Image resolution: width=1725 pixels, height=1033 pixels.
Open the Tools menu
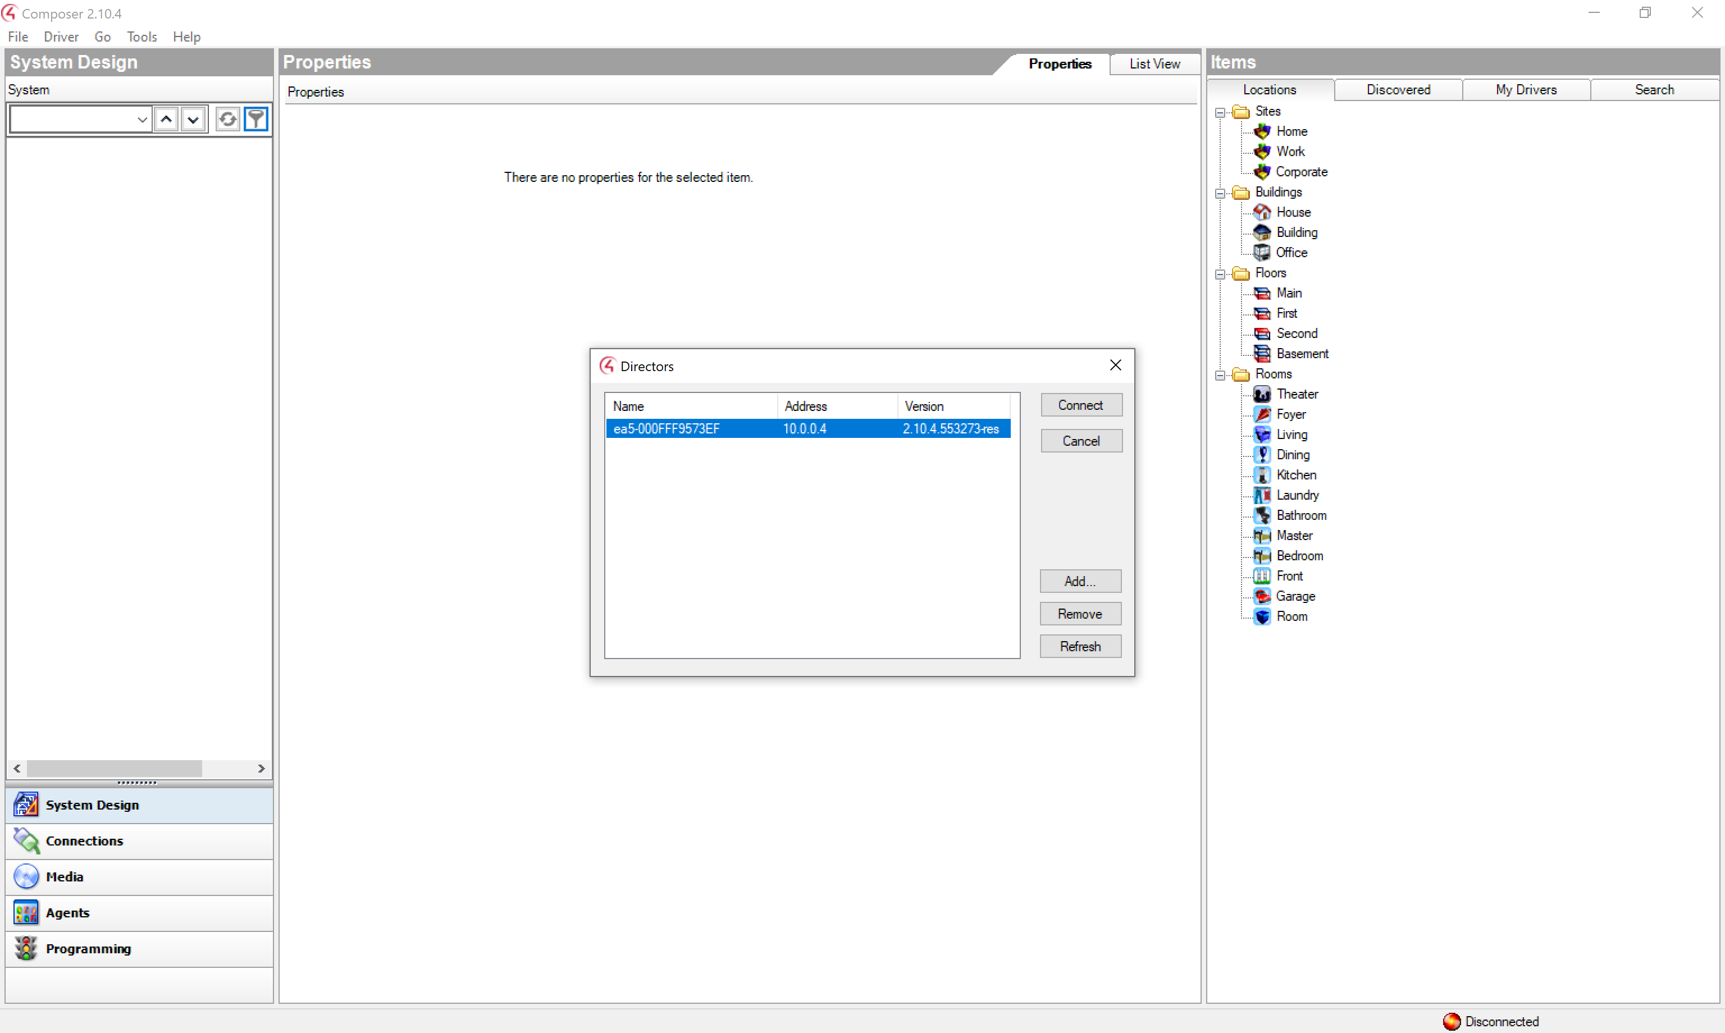tap(142, 37)
